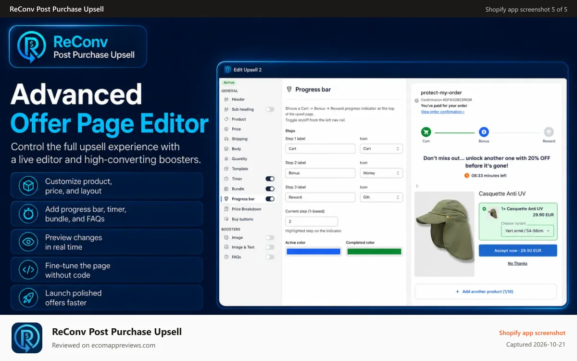This screenshot has height=361, width=577.
Task: Click the grey Reward gift step icon
Action: click(549, 132)
